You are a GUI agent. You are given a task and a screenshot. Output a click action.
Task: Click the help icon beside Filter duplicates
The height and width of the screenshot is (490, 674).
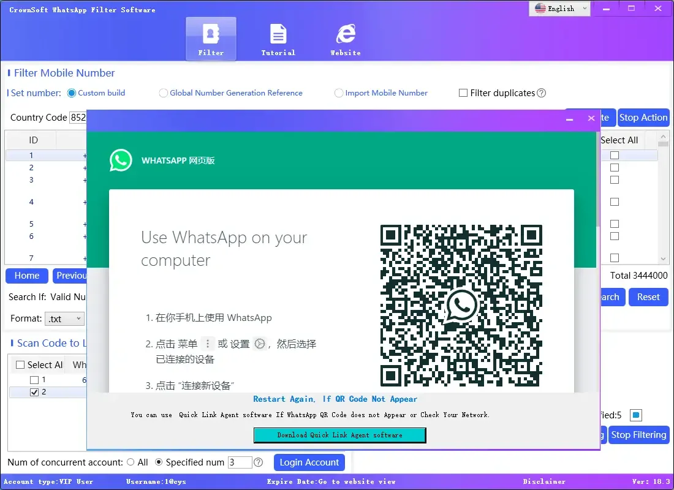click(x=541, y=93)
